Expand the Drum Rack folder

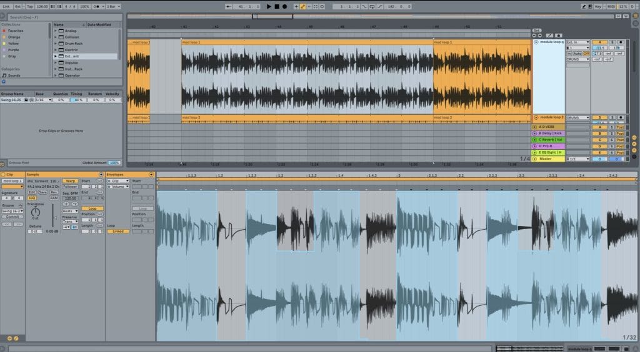(x=56, y=43)
